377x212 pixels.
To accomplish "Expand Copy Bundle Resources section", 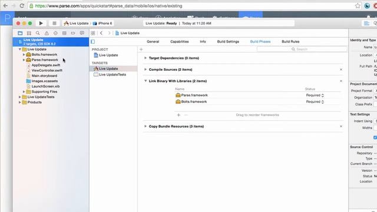I will tap(145, 126).
